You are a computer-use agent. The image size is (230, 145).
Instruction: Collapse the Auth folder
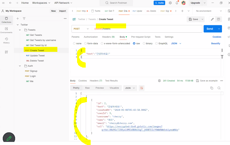click(x=20, y=66)
